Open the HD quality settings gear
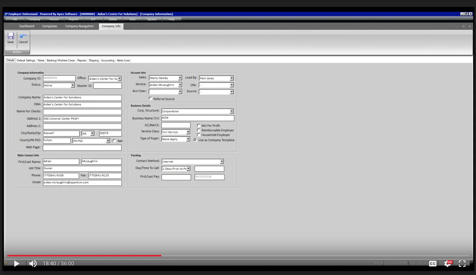476x275 pixels. 447,263
